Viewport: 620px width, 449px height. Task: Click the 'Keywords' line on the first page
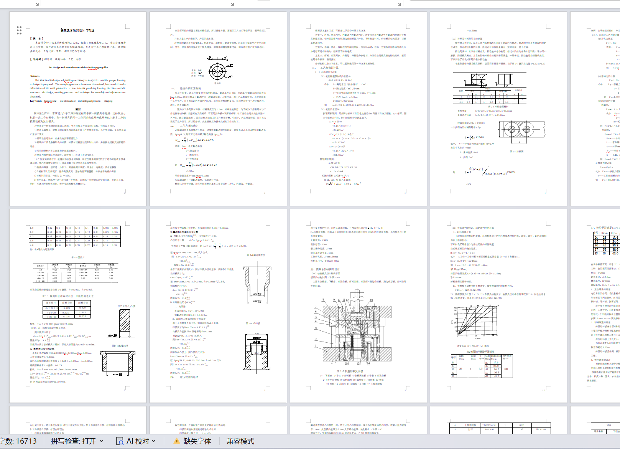tap(71, 101)
